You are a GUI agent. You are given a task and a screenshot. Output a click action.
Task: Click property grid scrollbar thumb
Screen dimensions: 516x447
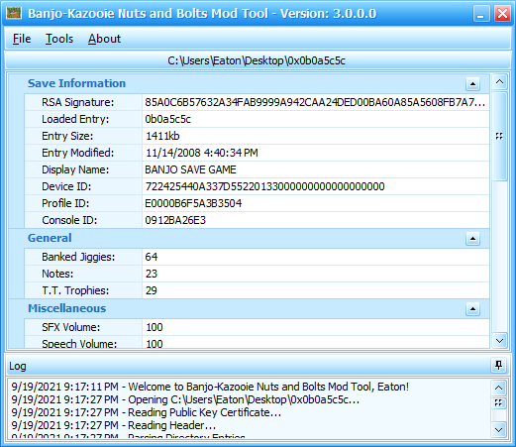(499, 136)
